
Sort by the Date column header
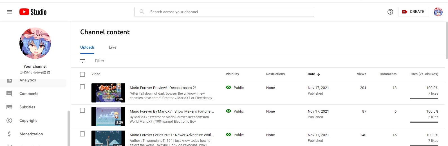click(311, 74)
